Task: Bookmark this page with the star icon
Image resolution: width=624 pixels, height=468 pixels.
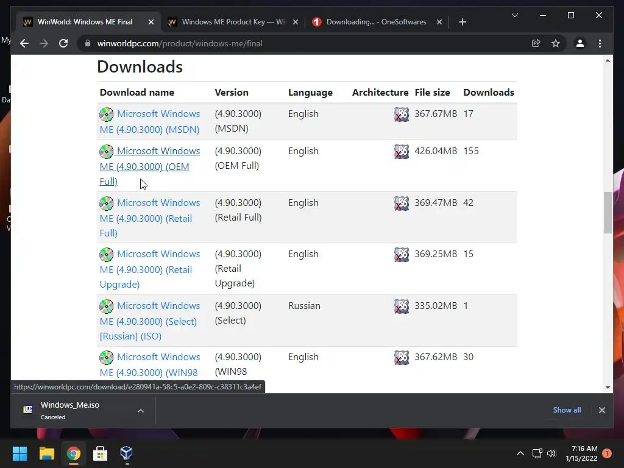Action: [556, 43]
